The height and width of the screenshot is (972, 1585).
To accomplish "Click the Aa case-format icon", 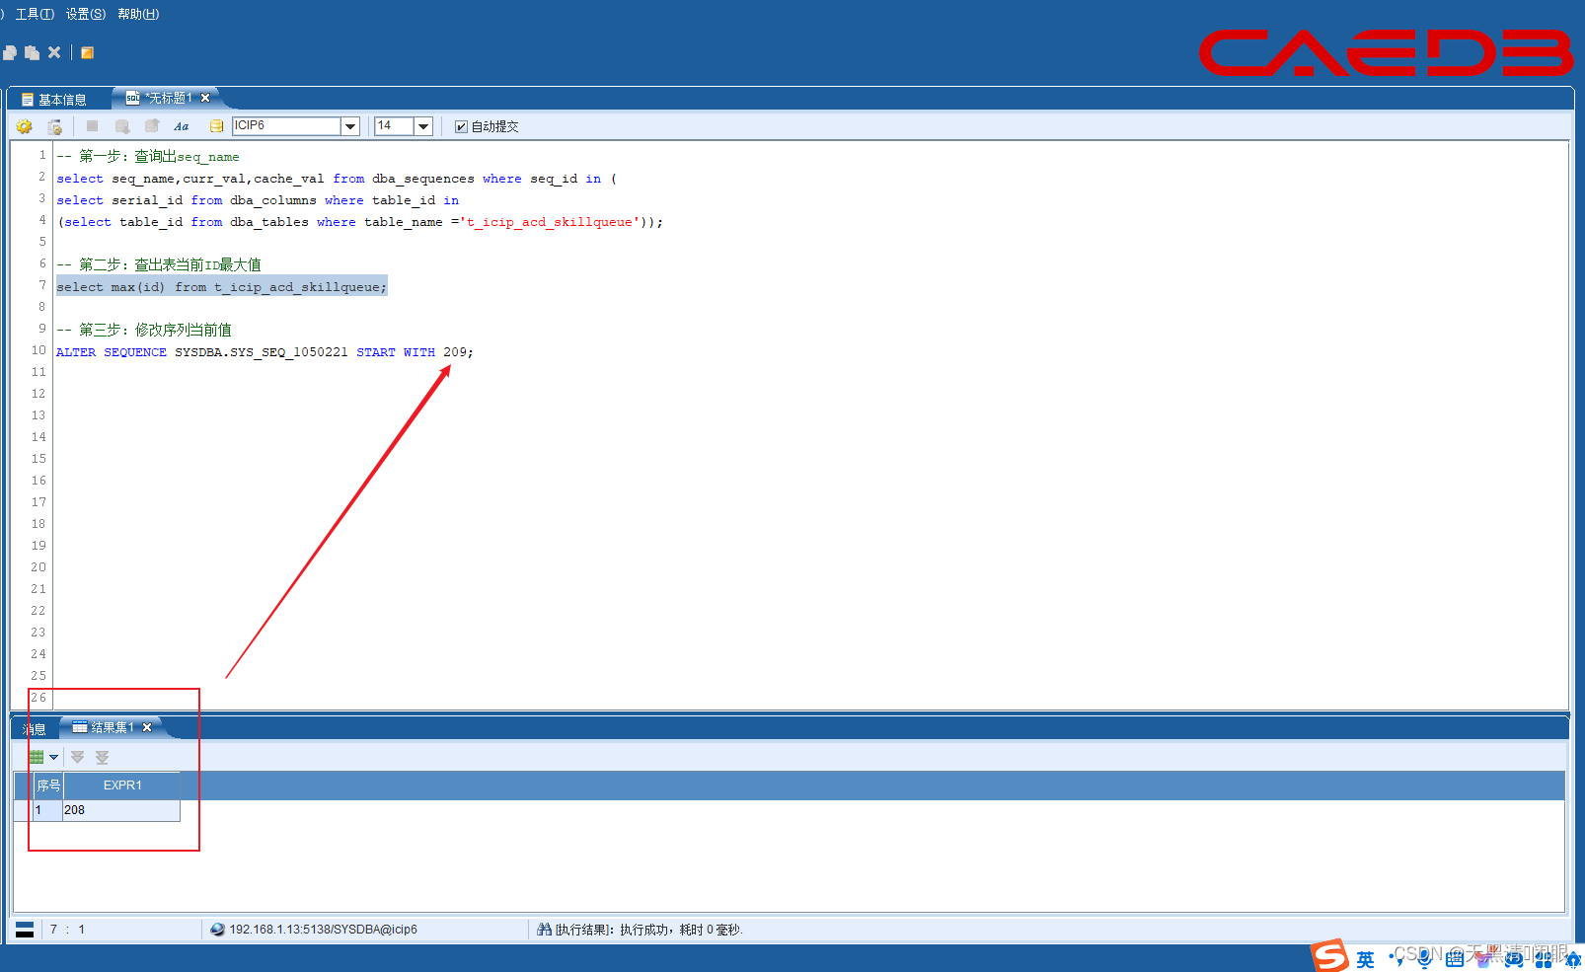I will pyautogui.click(x=182, y=126).
